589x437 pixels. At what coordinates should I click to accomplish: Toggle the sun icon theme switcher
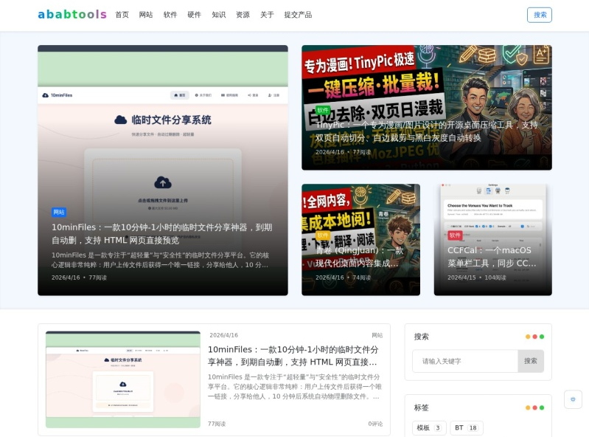click(573, 399)
